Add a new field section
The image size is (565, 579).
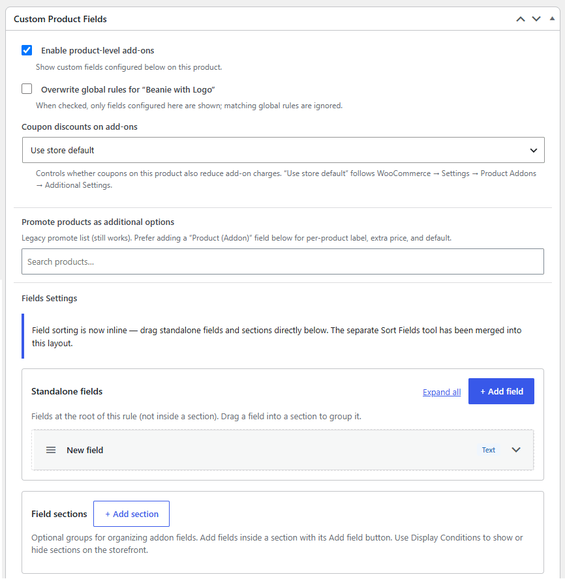(x=132, y=514)
